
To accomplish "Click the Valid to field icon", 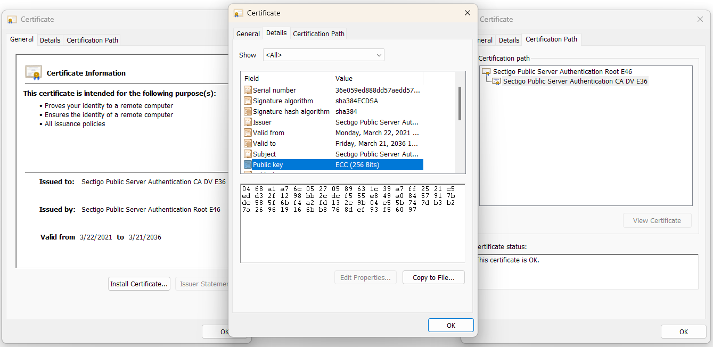I will click(x=248, y=144).
